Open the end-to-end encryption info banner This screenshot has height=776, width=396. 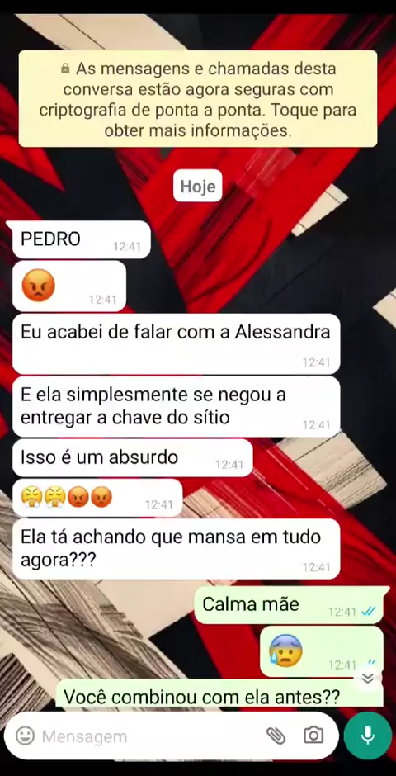198,98
